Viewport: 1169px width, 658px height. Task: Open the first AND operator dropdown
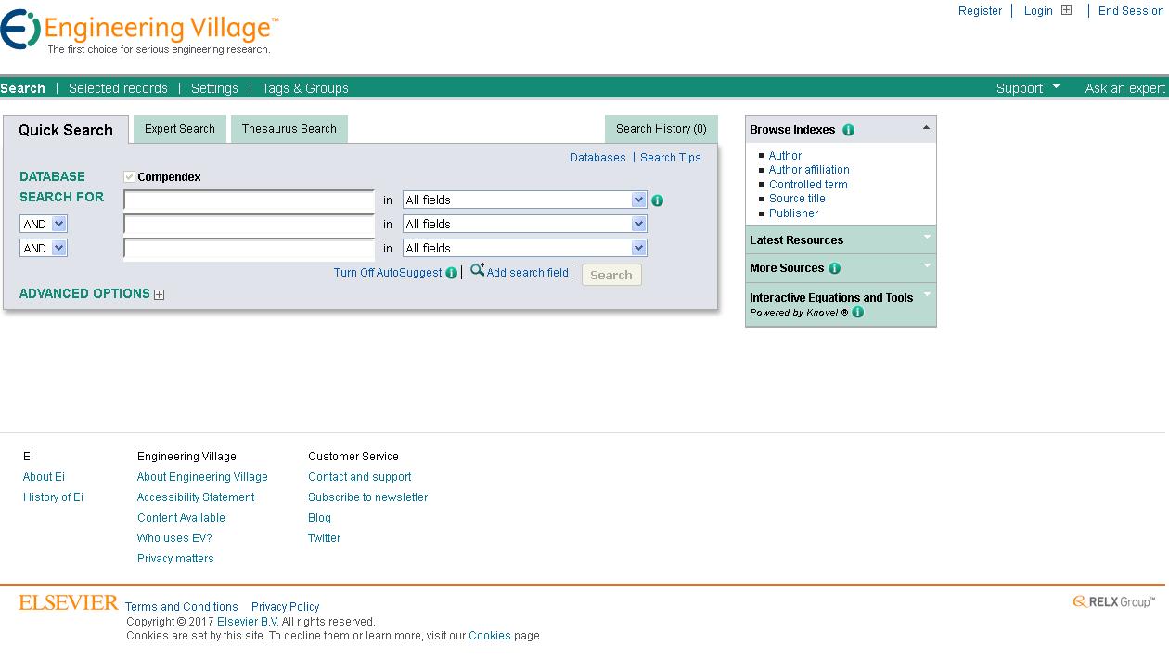click(x=44, y=224)
